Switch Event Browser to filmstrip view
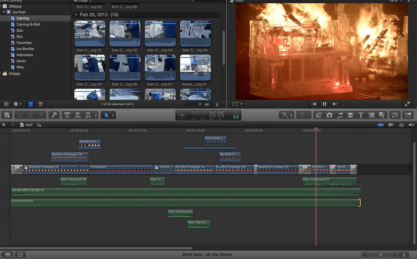This screenshot has height=259, width=417. (x=31, y=104)
